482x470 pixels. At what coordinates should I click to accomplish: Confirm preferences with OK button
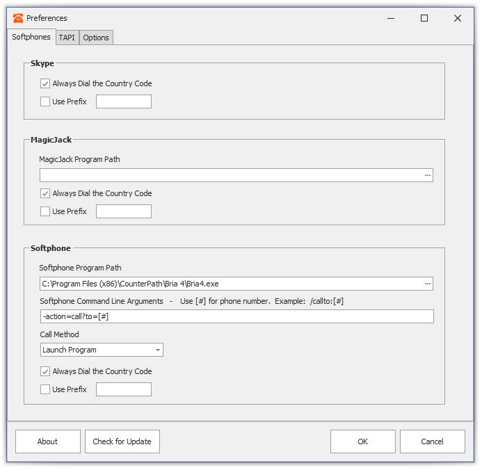[x=363, y=441]
